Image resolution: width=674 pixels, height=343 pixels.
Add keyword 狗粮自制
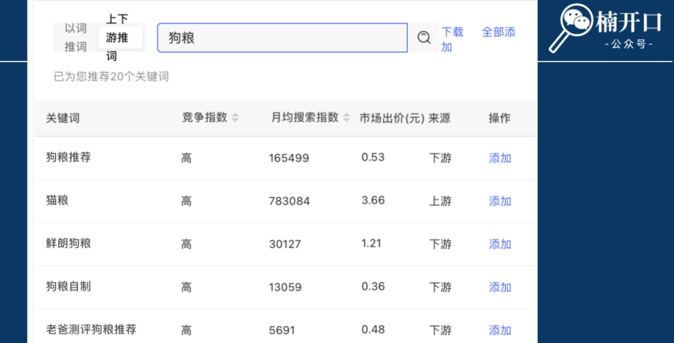500,287
